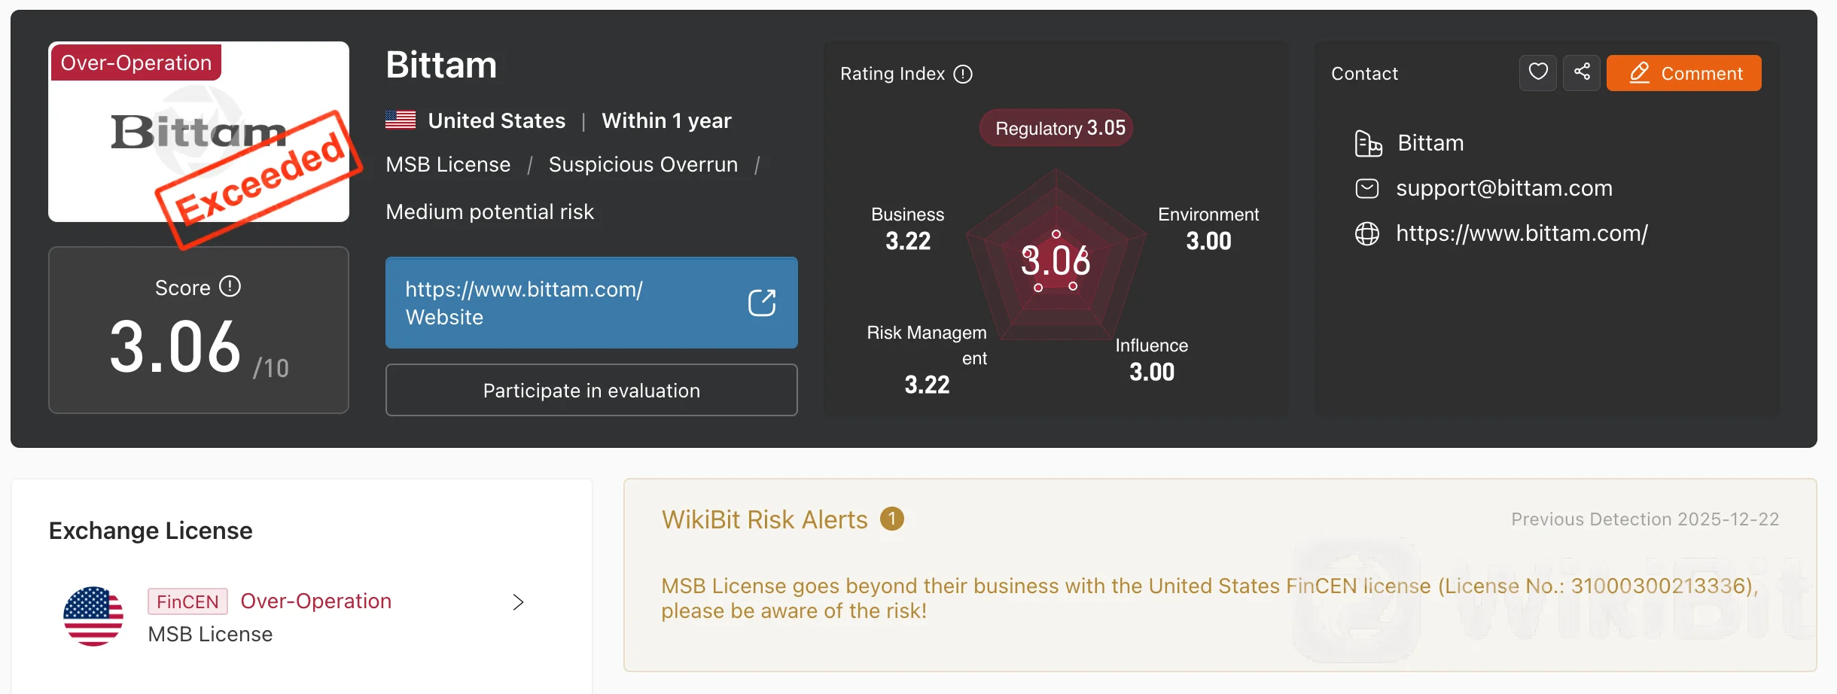Click the FinCEN label badge
The image size is (1837, 694).
click(x=187, y=601)
